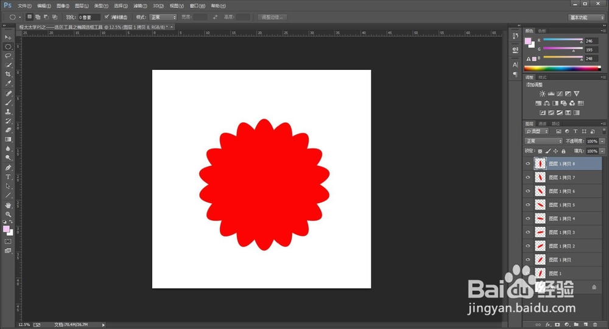Open the 编辑(E) menu
Image resolution: width=609 pixels, height=329 pixels.
click(x=44, y=6)
